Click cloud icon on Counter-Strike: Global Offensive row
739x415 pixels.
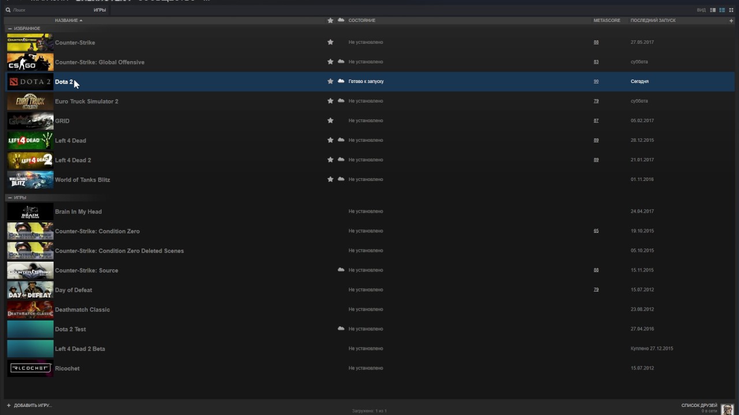(x=341, y=62)
